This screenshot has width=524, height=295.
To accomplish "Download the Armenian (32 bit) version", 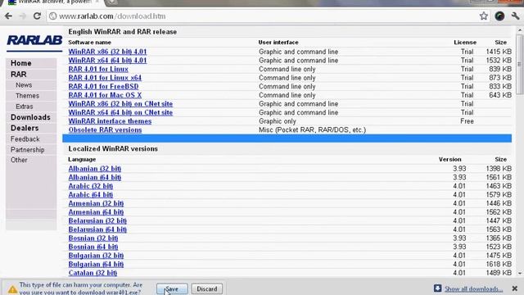I will (96, 203).
